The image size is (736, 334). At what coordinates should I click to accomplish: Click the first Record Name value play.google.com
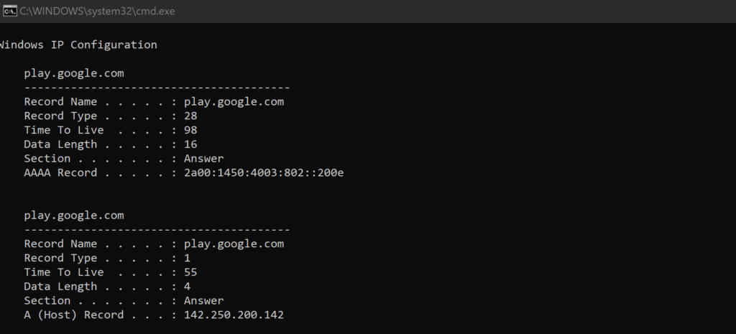pos(234,102)
